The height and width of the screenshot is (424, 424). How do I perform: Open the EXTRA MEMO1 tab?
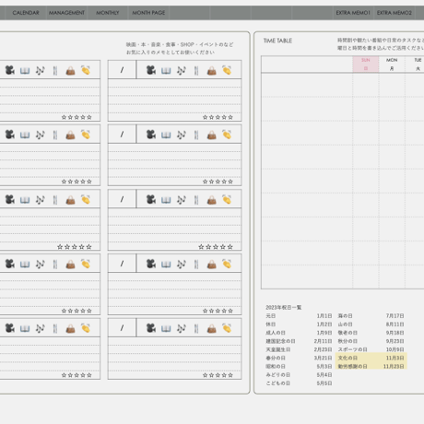(353, 13)
